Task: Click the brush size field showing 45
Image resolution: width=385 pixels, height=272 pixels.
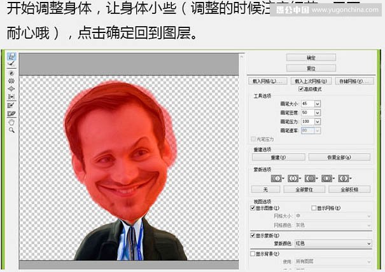Action: (x=308, y=104)
